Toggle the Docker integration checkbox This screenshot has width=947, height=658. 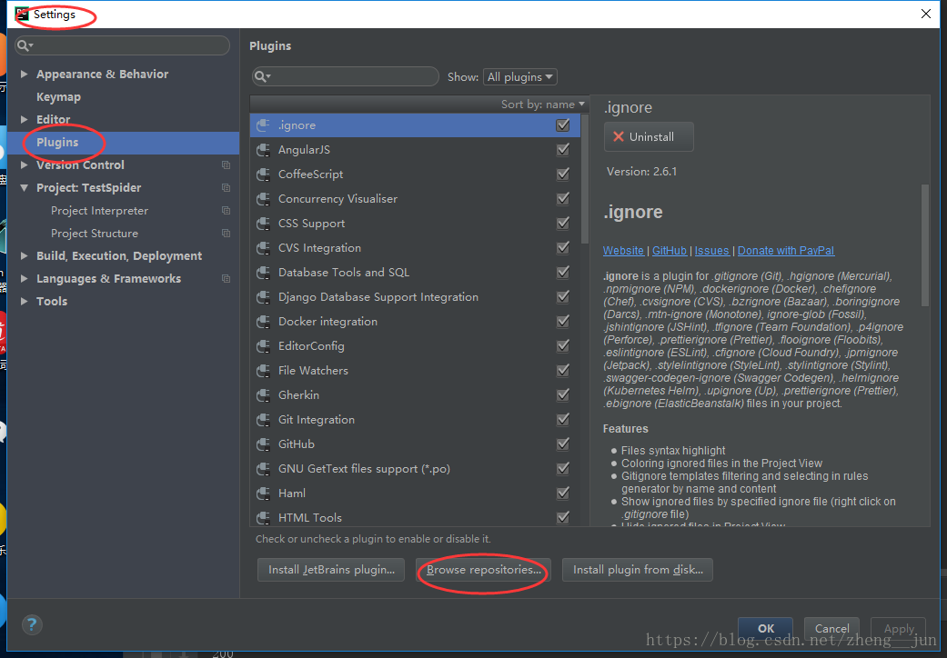click(x=563, y=322)
